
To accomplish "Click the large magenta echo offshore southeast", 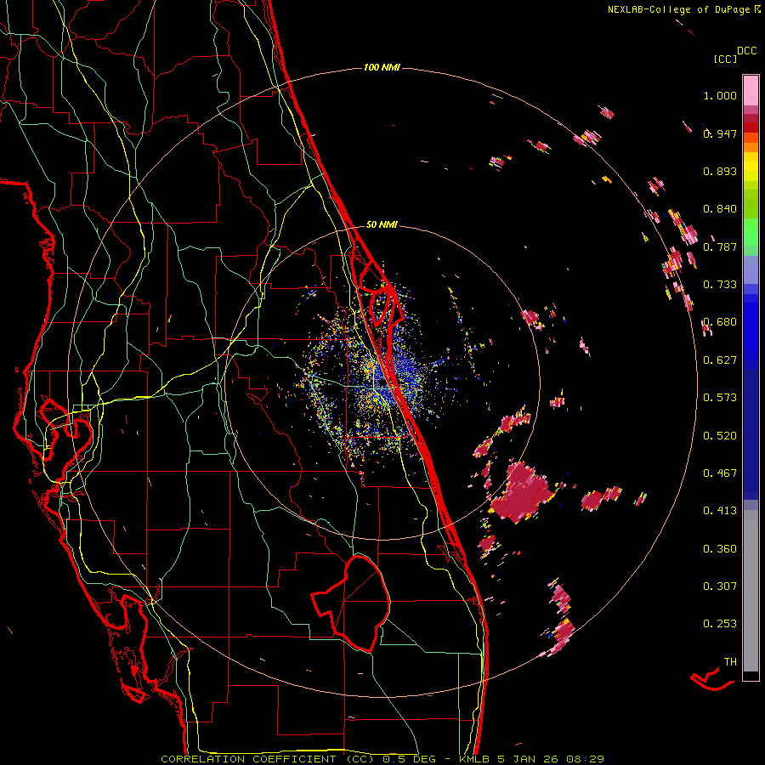I will [x=522, y=494].
